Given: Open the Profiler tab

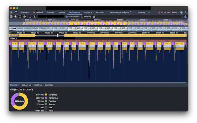Looking at the screenshot, I should coord(88,12).
